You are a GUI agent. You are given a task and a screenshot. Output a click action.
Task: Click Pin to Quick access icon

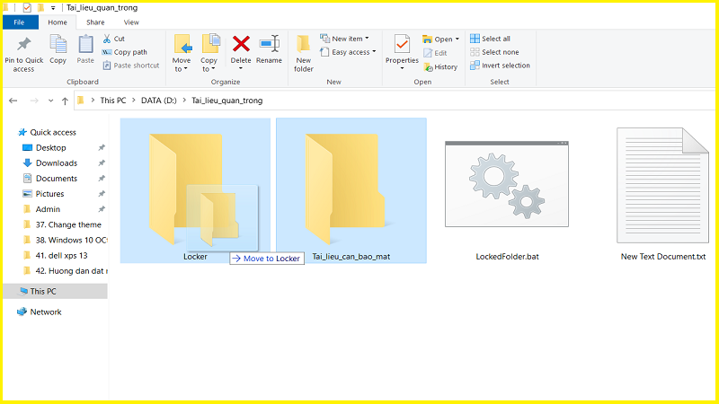click(x=24, y=44)
